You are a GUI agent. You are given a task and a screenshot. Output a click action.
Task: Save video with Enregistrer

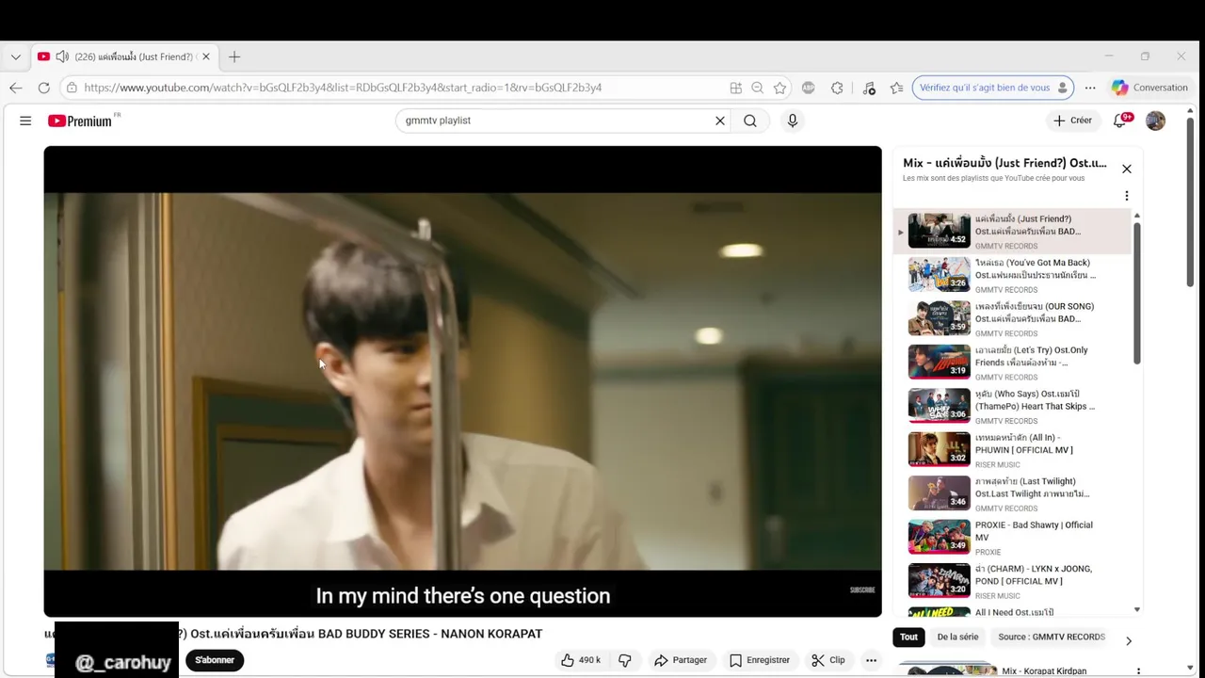click(760, 660)
